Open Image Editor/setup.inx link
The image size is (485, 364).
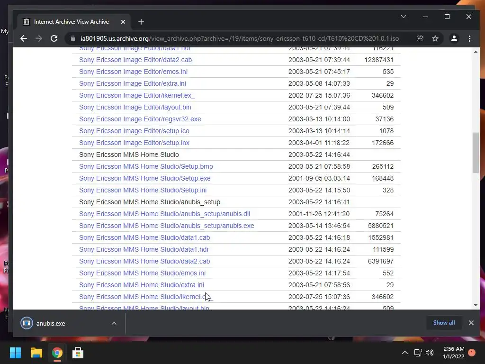(x=134, y=143)
